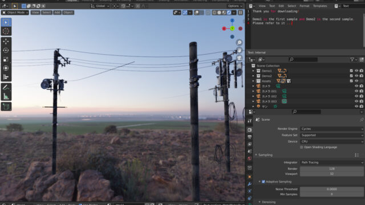Switch to rendered viewport shading mode
This screenshot has width=365, height=205.
[229, 13]
